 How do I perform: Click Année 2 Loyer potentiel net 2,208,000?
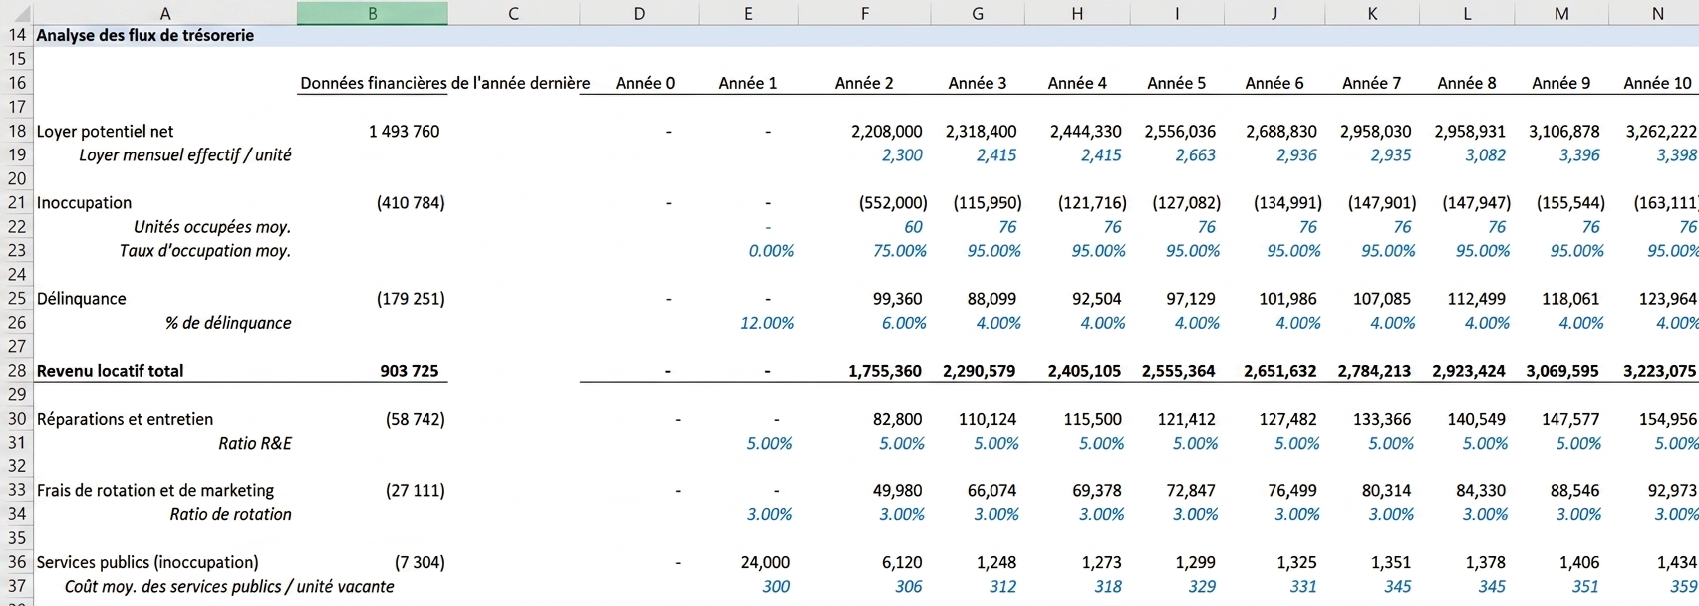[886, 132]
